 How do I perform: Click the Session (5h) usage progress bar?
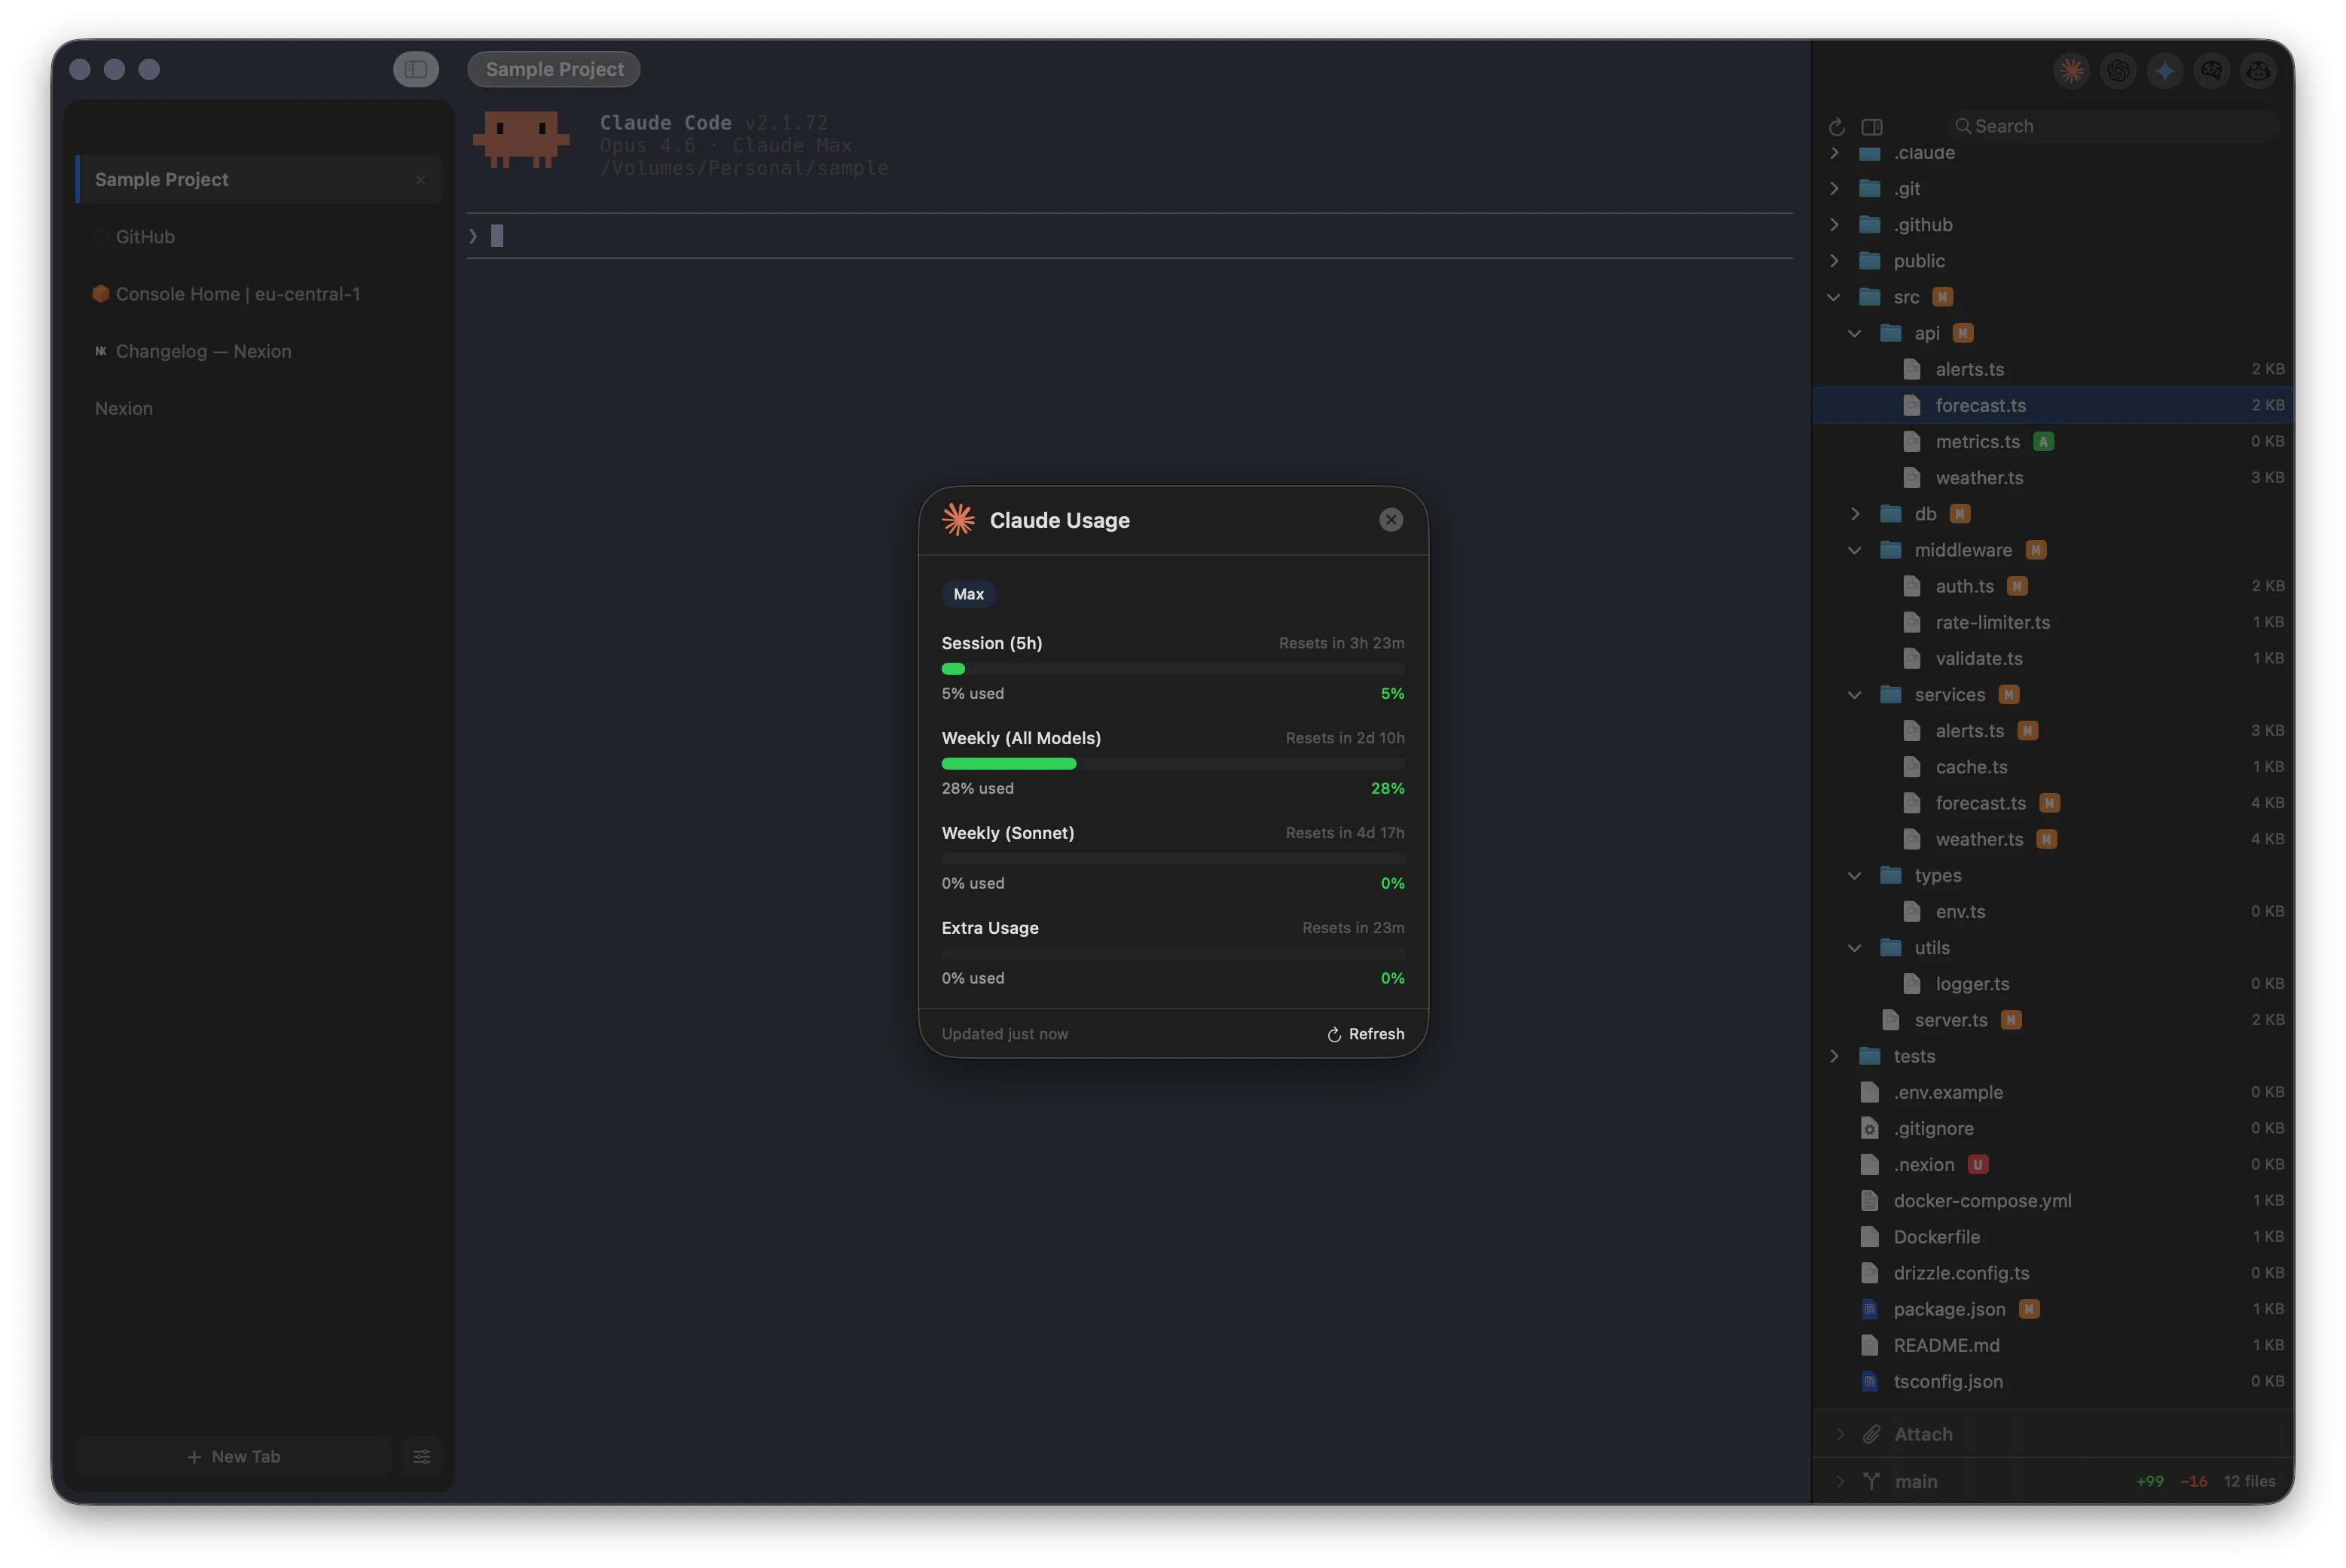[1172, 669]
